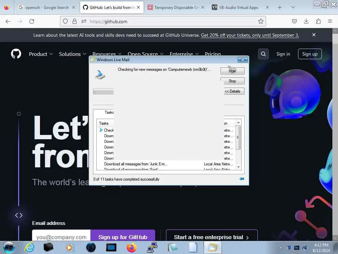Open the Firefox extensions icon
Image resolution: width=338 pixels, height=254 pixels.
(x=318, y=21)
